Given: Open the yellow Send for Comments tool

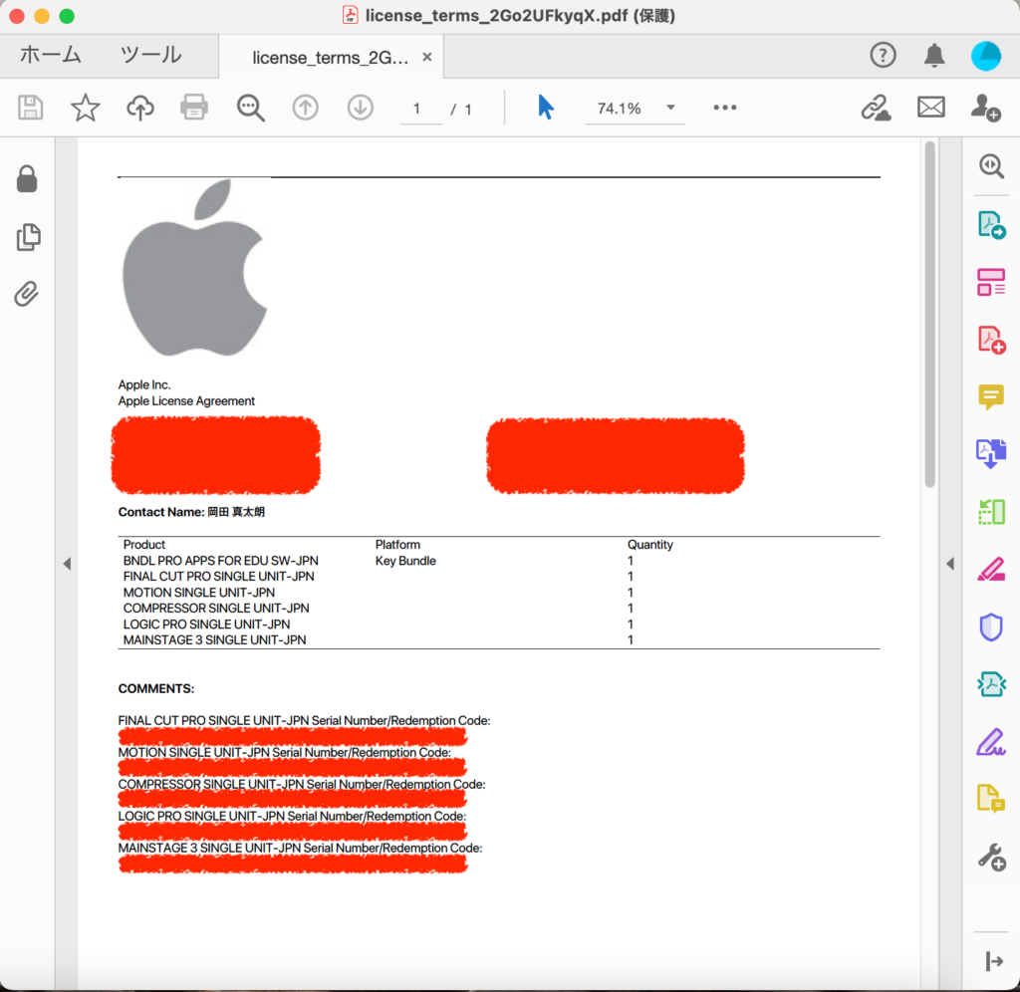Looking at the screenshot, I should click(x=991, y=800).
